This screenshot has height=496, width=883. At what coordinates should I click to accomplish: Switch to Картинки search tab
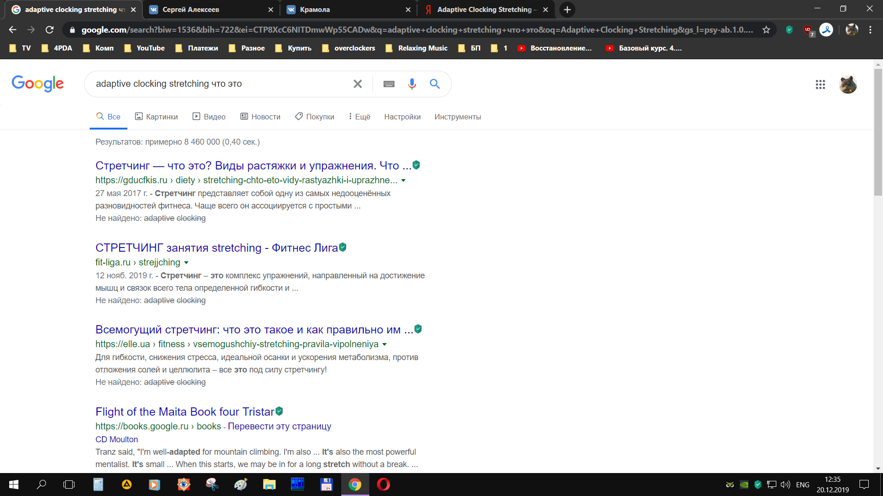pyautogui.click(x=156, y=117)
